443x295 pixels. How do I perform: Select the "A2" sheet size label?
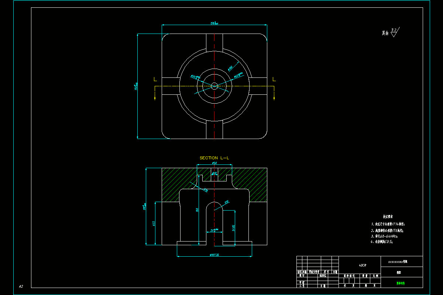21,286
